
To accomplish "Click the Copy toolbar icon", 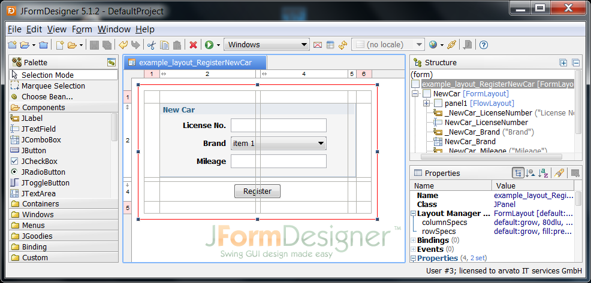I will 164,45.
